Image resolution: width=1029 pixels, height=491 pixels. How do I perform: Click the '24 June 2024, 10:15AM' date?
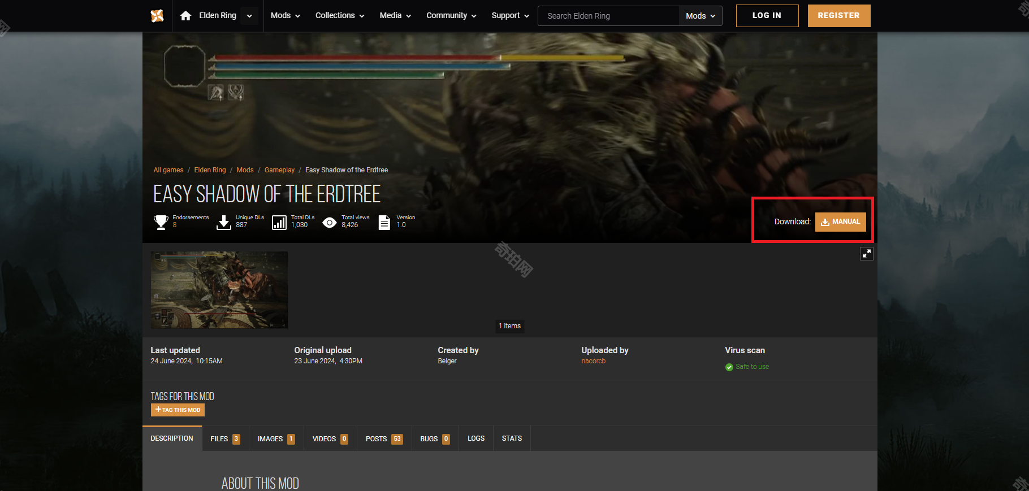(187, 361)
